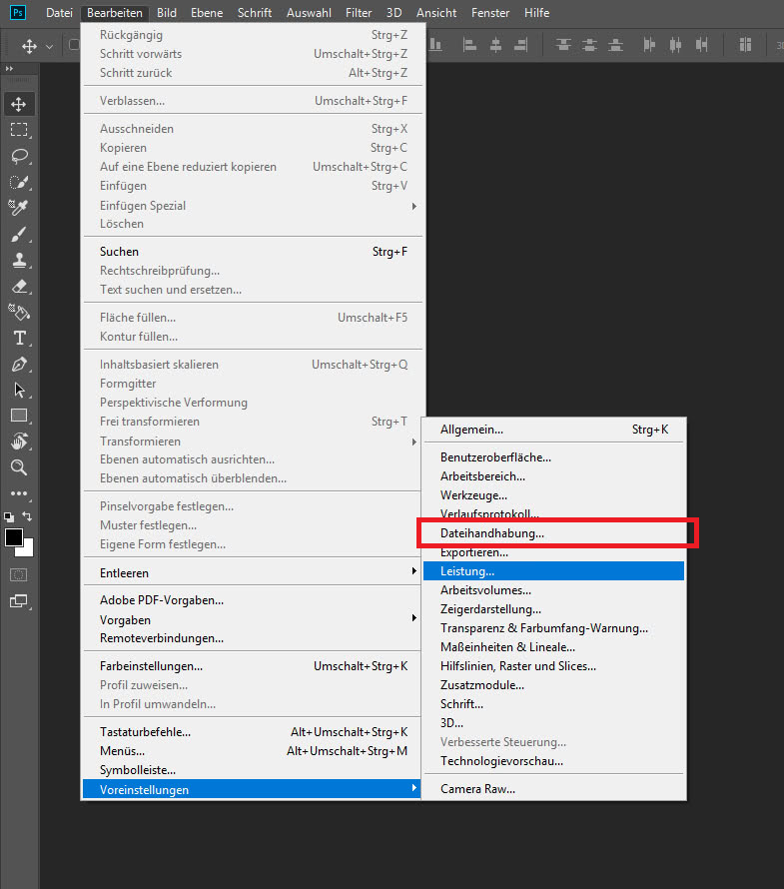Open Tastaturbefehle... dialog
The image size is (784, 889).
(253, 731)
